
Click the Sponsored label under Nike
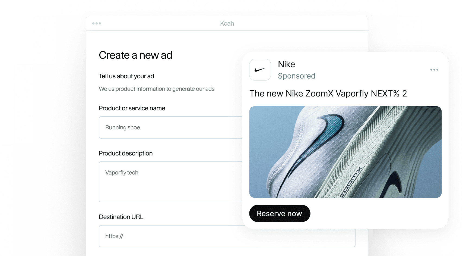pos(296,76)
